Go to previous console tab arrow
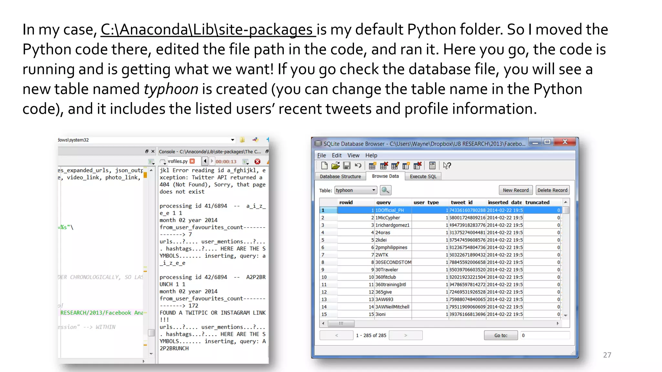662x372 pixels. point(205,161)
